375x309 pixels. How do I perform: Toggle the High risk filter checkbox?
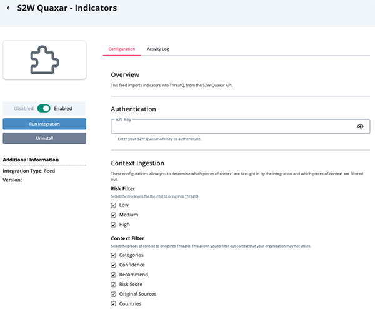pos(113,225)
